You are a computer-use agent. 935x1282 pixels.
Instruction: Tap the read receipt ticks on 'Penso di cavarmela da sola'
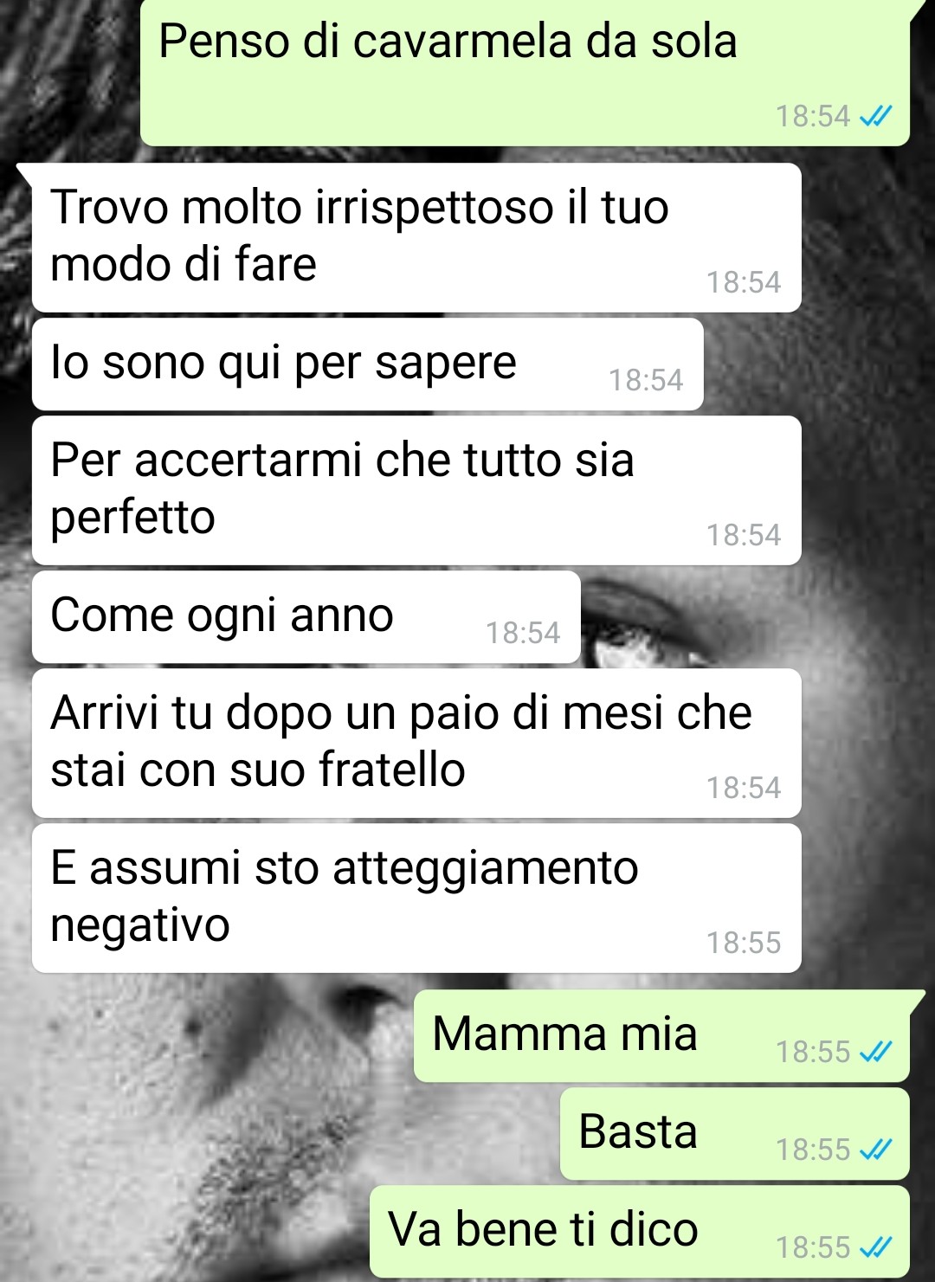[875, 116]
